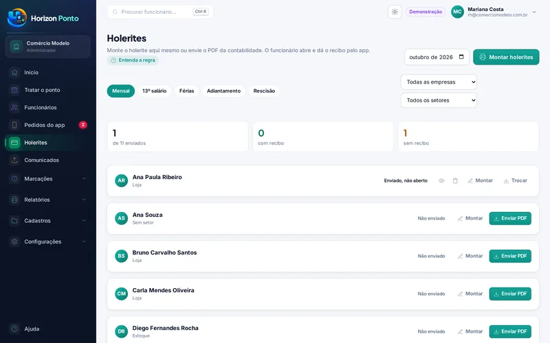Click the BS avatar for Bruno Carvalho Santos
Image resolution: width=550 pixels, height=343 pixels.
(122, 256)
